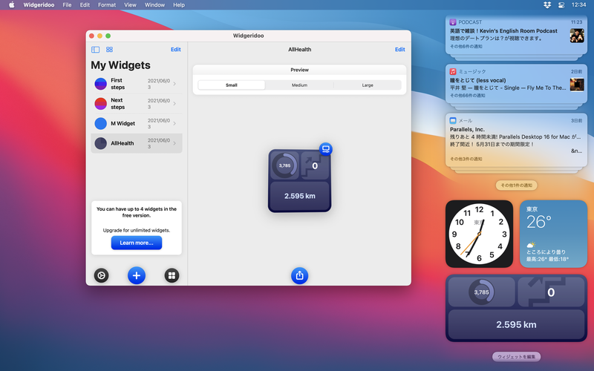Open the Window menu
This screenshot has height=371, width=594.
[154, 5]
